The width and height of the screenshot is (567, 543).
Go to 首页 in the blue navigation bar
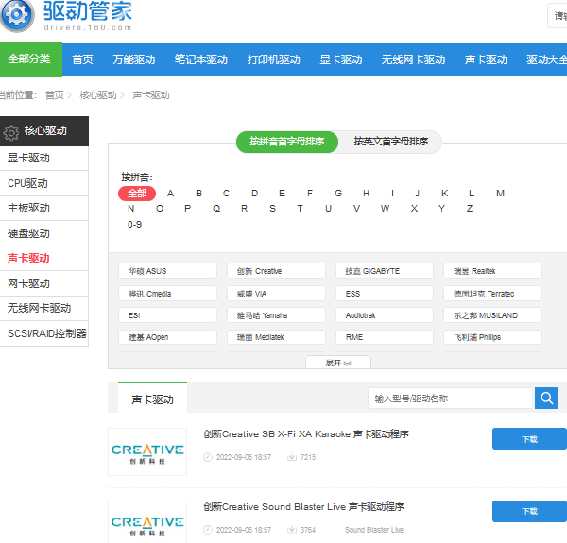[82, 59]
